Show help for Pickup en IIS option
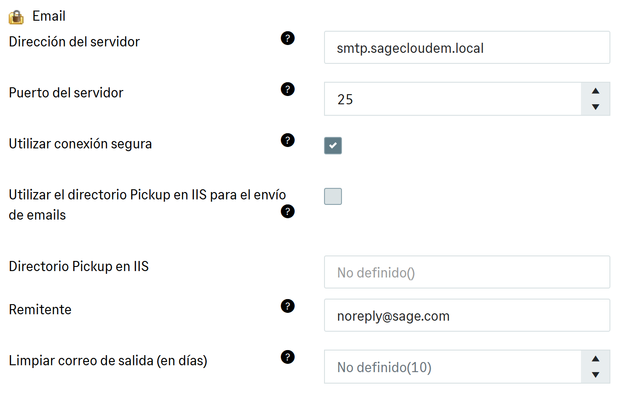This screenshot has height=402, width=626. (287, 211)
